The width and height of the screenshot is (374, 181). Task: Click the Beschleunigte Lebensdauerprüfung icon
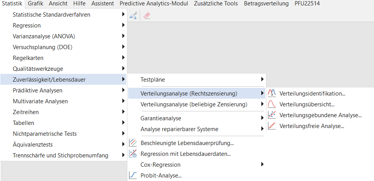pos(133,143)
